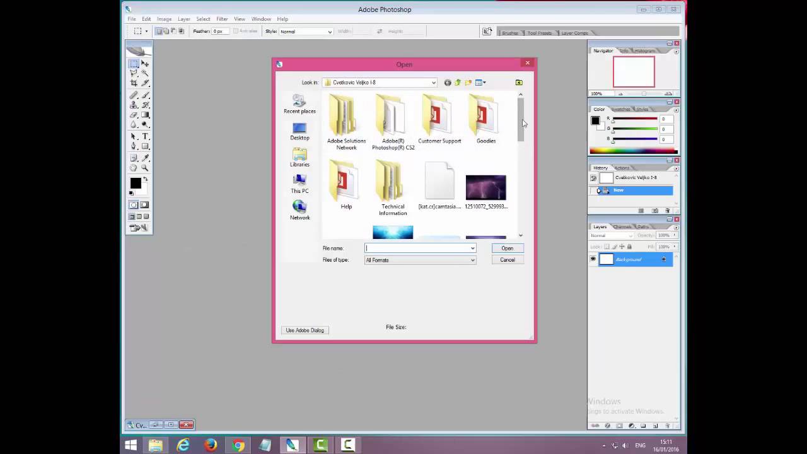Open the Go to Bridge icon in options bar
Image resolution: width=807 pixels, height=454 pixels.
487,32
